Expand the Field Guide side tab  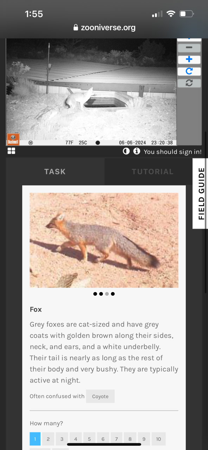coord(201,194)
